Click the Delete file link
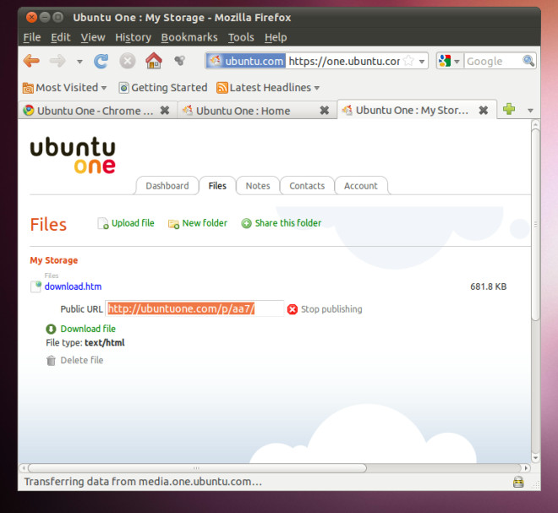This screenshot has height=513, width=558. pos(82,360)
